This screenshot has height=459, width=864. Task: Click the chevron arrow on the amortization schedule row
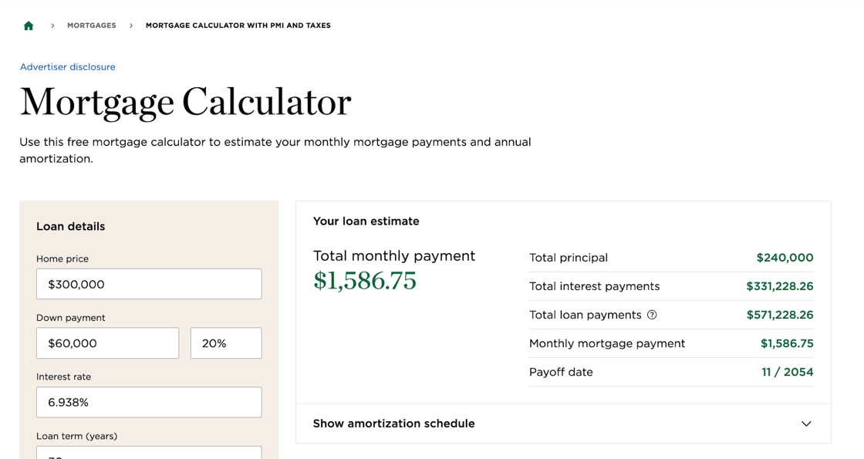(806, 424)
